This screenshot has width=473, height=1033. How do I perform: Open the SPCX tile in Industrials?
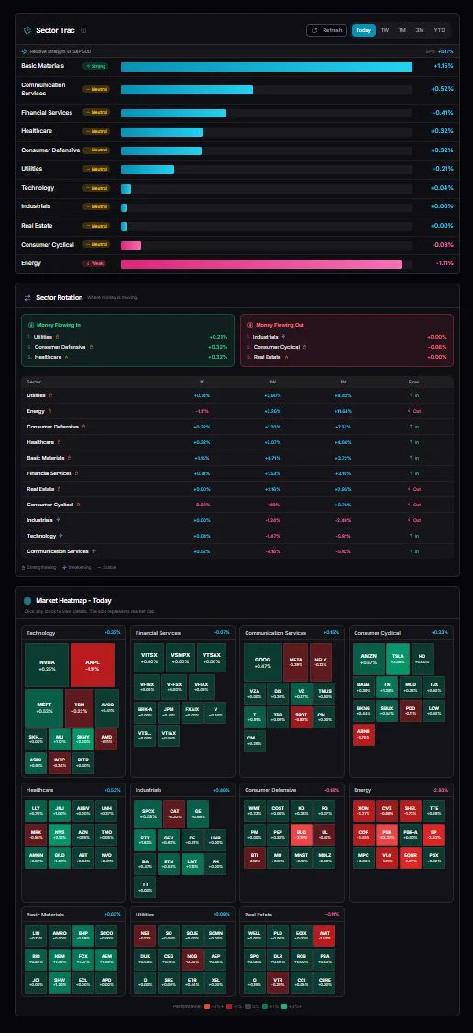point(148,815)
